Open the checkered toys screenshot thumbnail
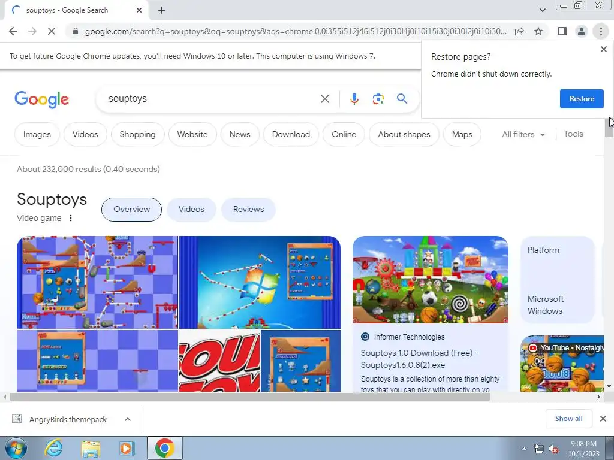 pos(97,282)
